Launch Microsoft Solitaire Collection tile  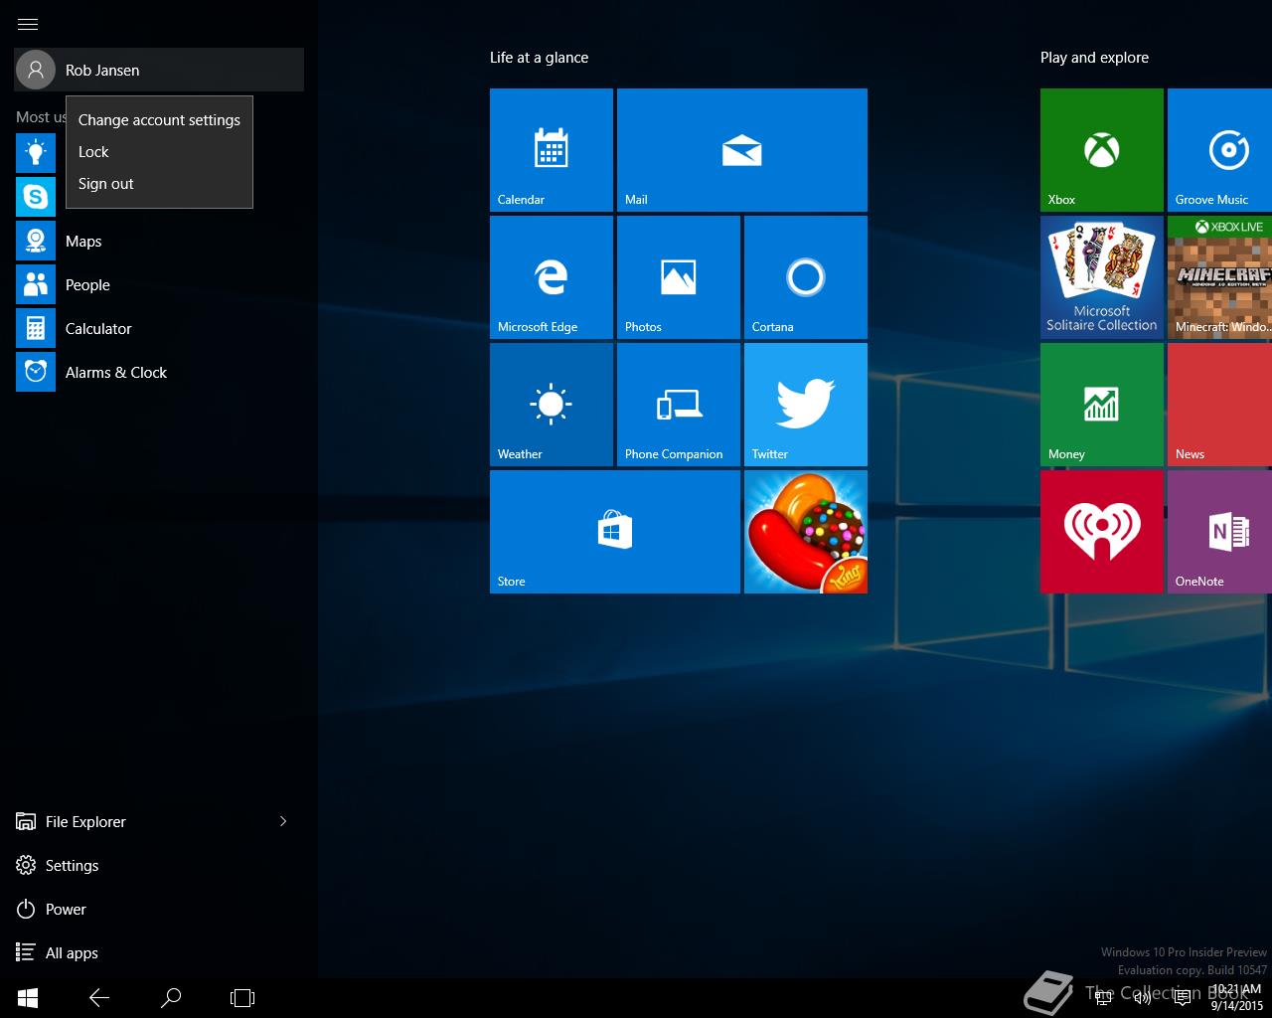(1102, 277)
